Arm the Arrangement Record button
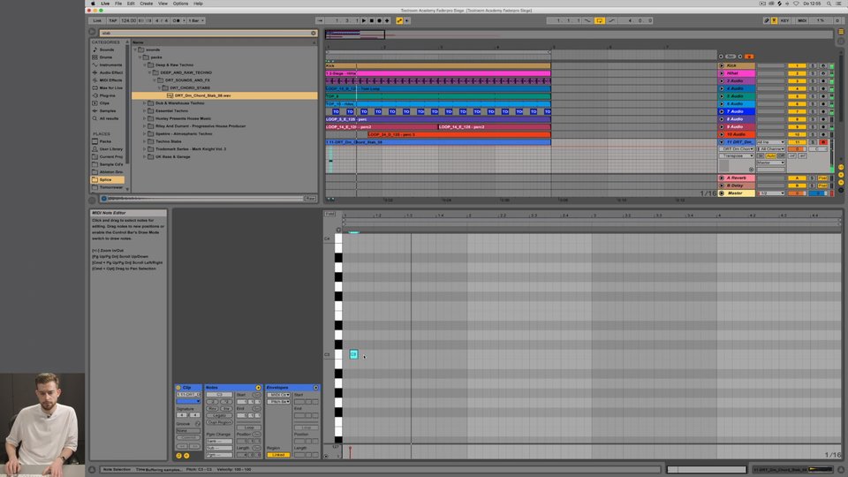Viewport: 848px width, 477px height. [379, 20]
